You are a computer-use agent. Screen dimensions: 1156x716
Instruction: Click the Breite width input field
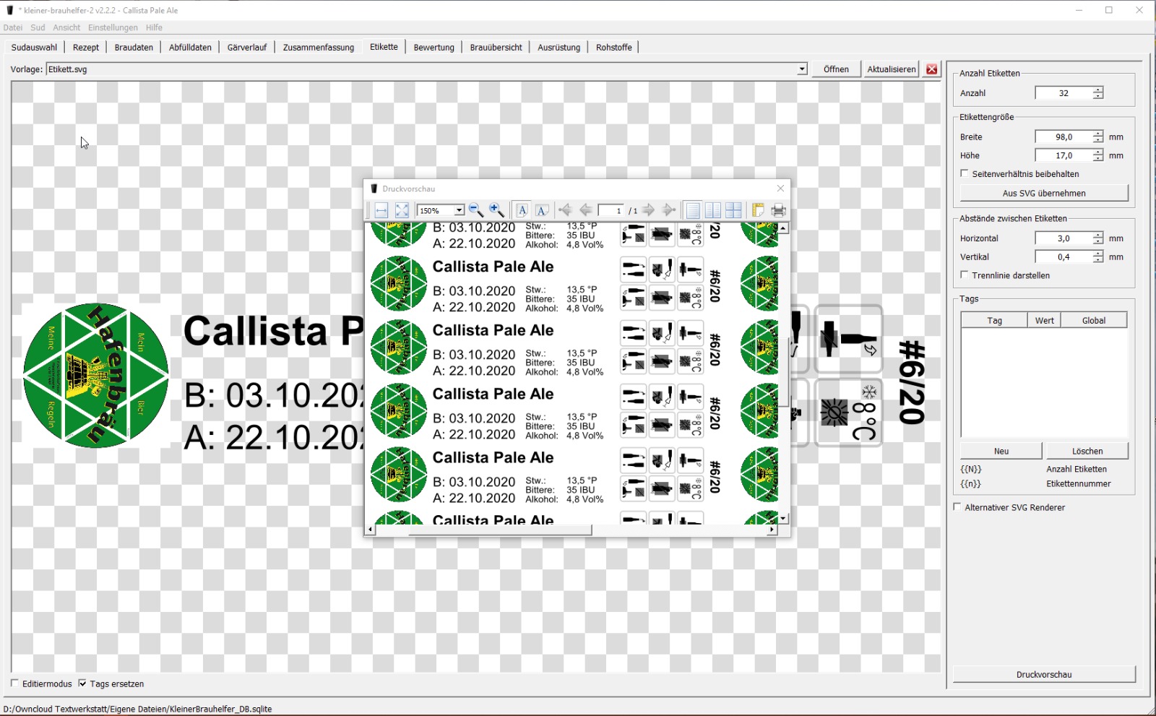pyautogui.click(x=1063, y=137)
